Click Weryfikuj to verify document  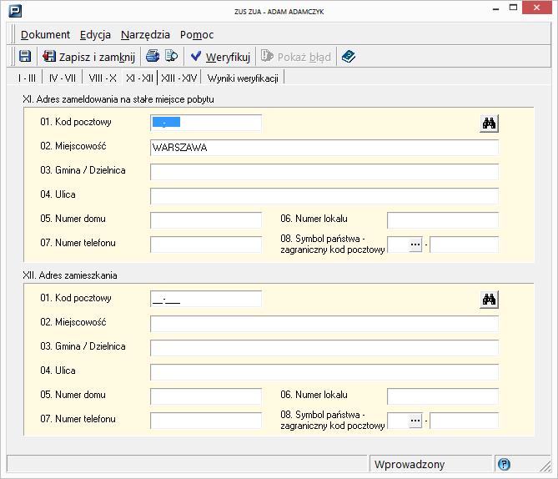(220, 57)
